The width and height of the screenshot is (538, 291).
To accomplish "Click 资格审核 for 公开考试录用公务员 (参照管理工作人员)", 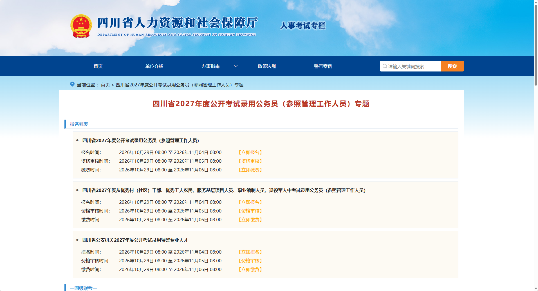I will (250, 161).
